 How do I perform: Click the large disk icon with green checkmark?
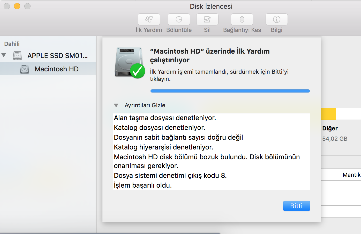pyautogui.click(x=129, y=63)
